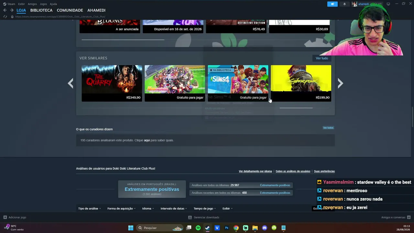Click the Windows taskbar Pesquisar search box
Screen dimensions: 414x233
click(160, 228)
